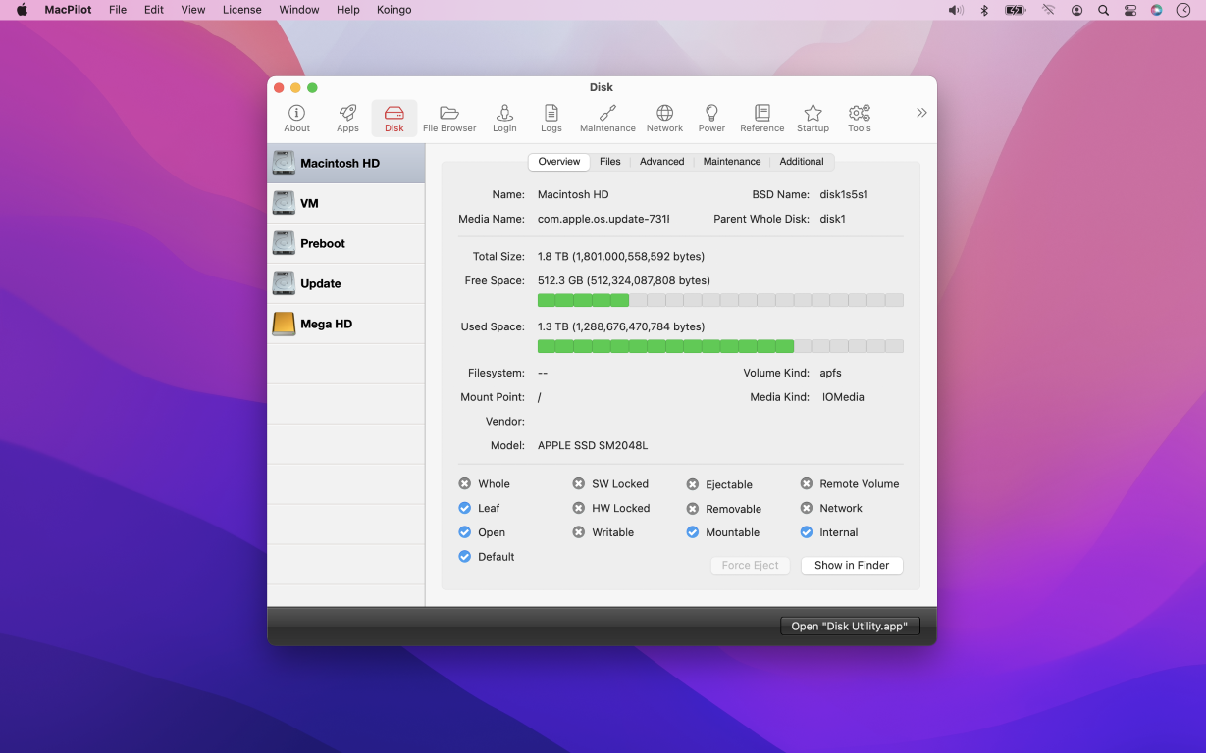Viewport: 1206px width, 753px height.
Task: Open Spotlight search in menu bar
Action: pyautogui.click(x=1103, y=10)
